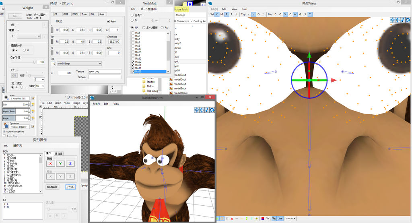
Task: Uncheck MA21 in material list
Action: click(133, 65)
